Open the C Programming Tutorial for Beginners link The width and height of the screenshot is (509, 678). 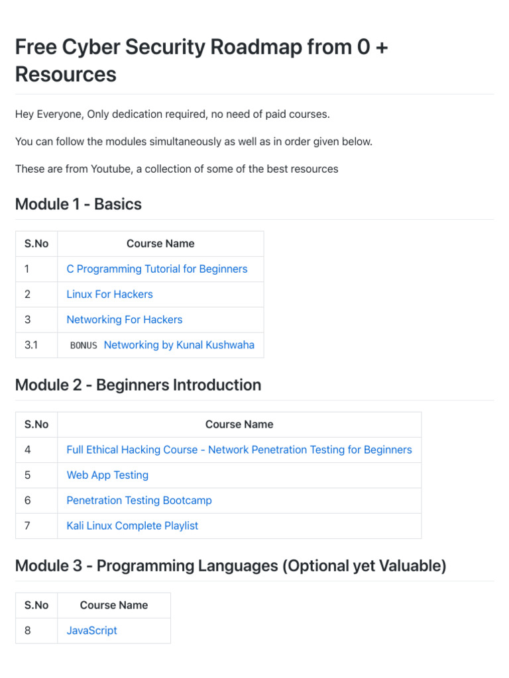[x=156, y=269]
